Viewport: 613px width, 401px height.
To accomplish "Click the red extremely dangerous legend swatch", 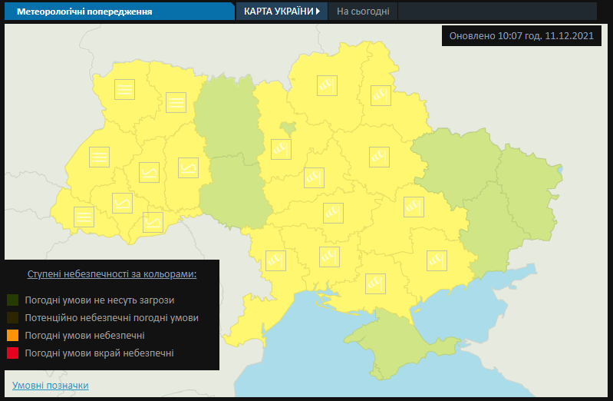I will click(12, 353).
